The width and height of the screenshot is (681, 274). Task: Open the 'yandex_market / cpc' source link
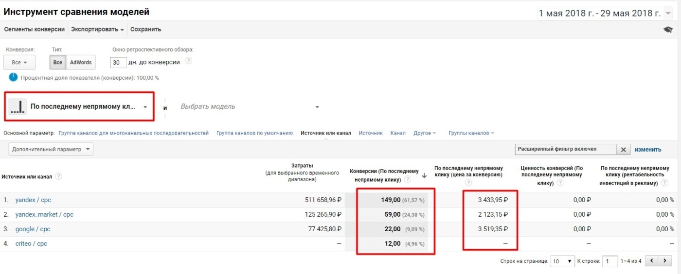coord(44,214)
